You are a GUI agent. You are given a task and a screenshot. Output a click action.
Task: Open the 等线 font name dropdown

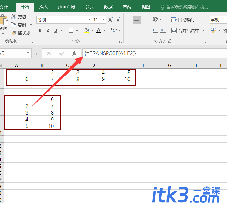[x=89, y=20]
